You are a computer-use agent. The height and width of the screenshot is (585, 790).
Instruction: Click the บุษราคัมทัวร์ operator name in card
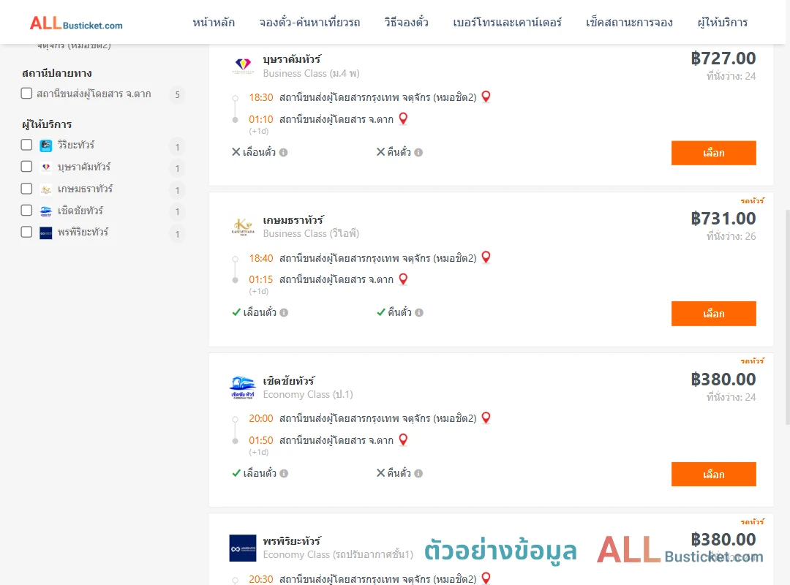tap(292, 59)
